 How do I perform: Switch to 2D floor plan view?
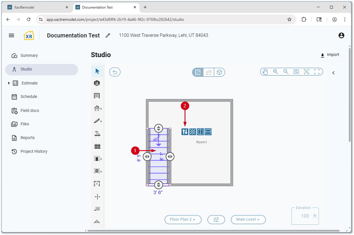[198, 72]
